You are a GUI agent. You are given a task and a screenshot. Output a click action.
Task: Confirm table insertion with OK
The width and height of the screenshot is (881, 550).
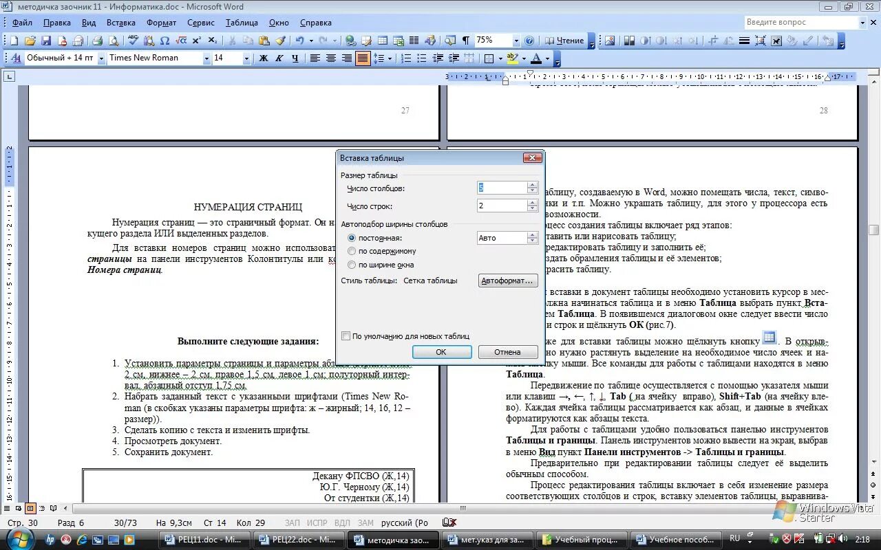click(441, 351)
